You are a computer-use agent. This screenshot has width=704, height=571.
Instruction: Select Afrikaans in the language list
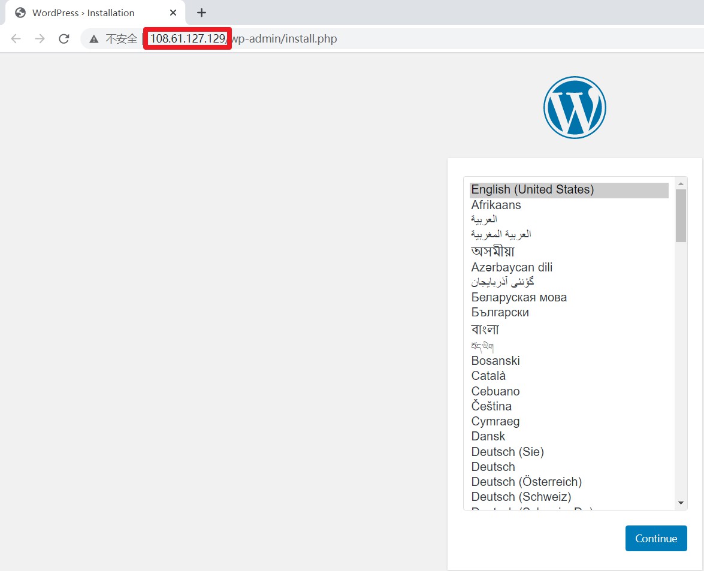pyautogui.click(x=569, y=205)
